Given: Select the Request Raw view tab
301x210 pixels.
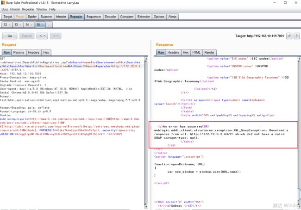Looking at the screenshot, I should tap(7, 52).
